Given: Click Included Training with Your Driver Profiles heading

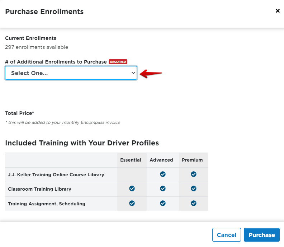Looking at the screenshot, I should [82, 143].
